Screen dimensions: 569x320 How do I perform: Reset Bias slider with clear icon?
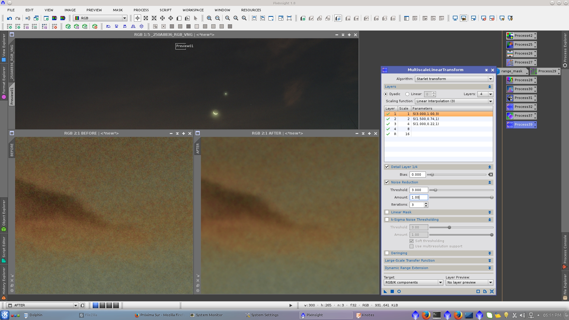(490, 175)
